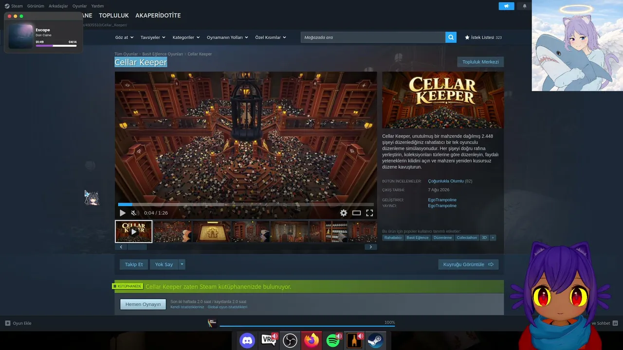
Task: Open the Görünüm menu
Action: 36,6
